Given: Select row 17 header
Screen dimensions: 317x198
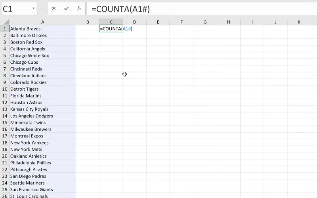Looking at the screenshot, I should pyautogui.click(x=5, y=136).
